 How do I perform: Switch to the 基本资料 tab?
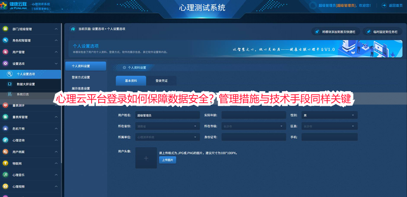pos(131,81)
